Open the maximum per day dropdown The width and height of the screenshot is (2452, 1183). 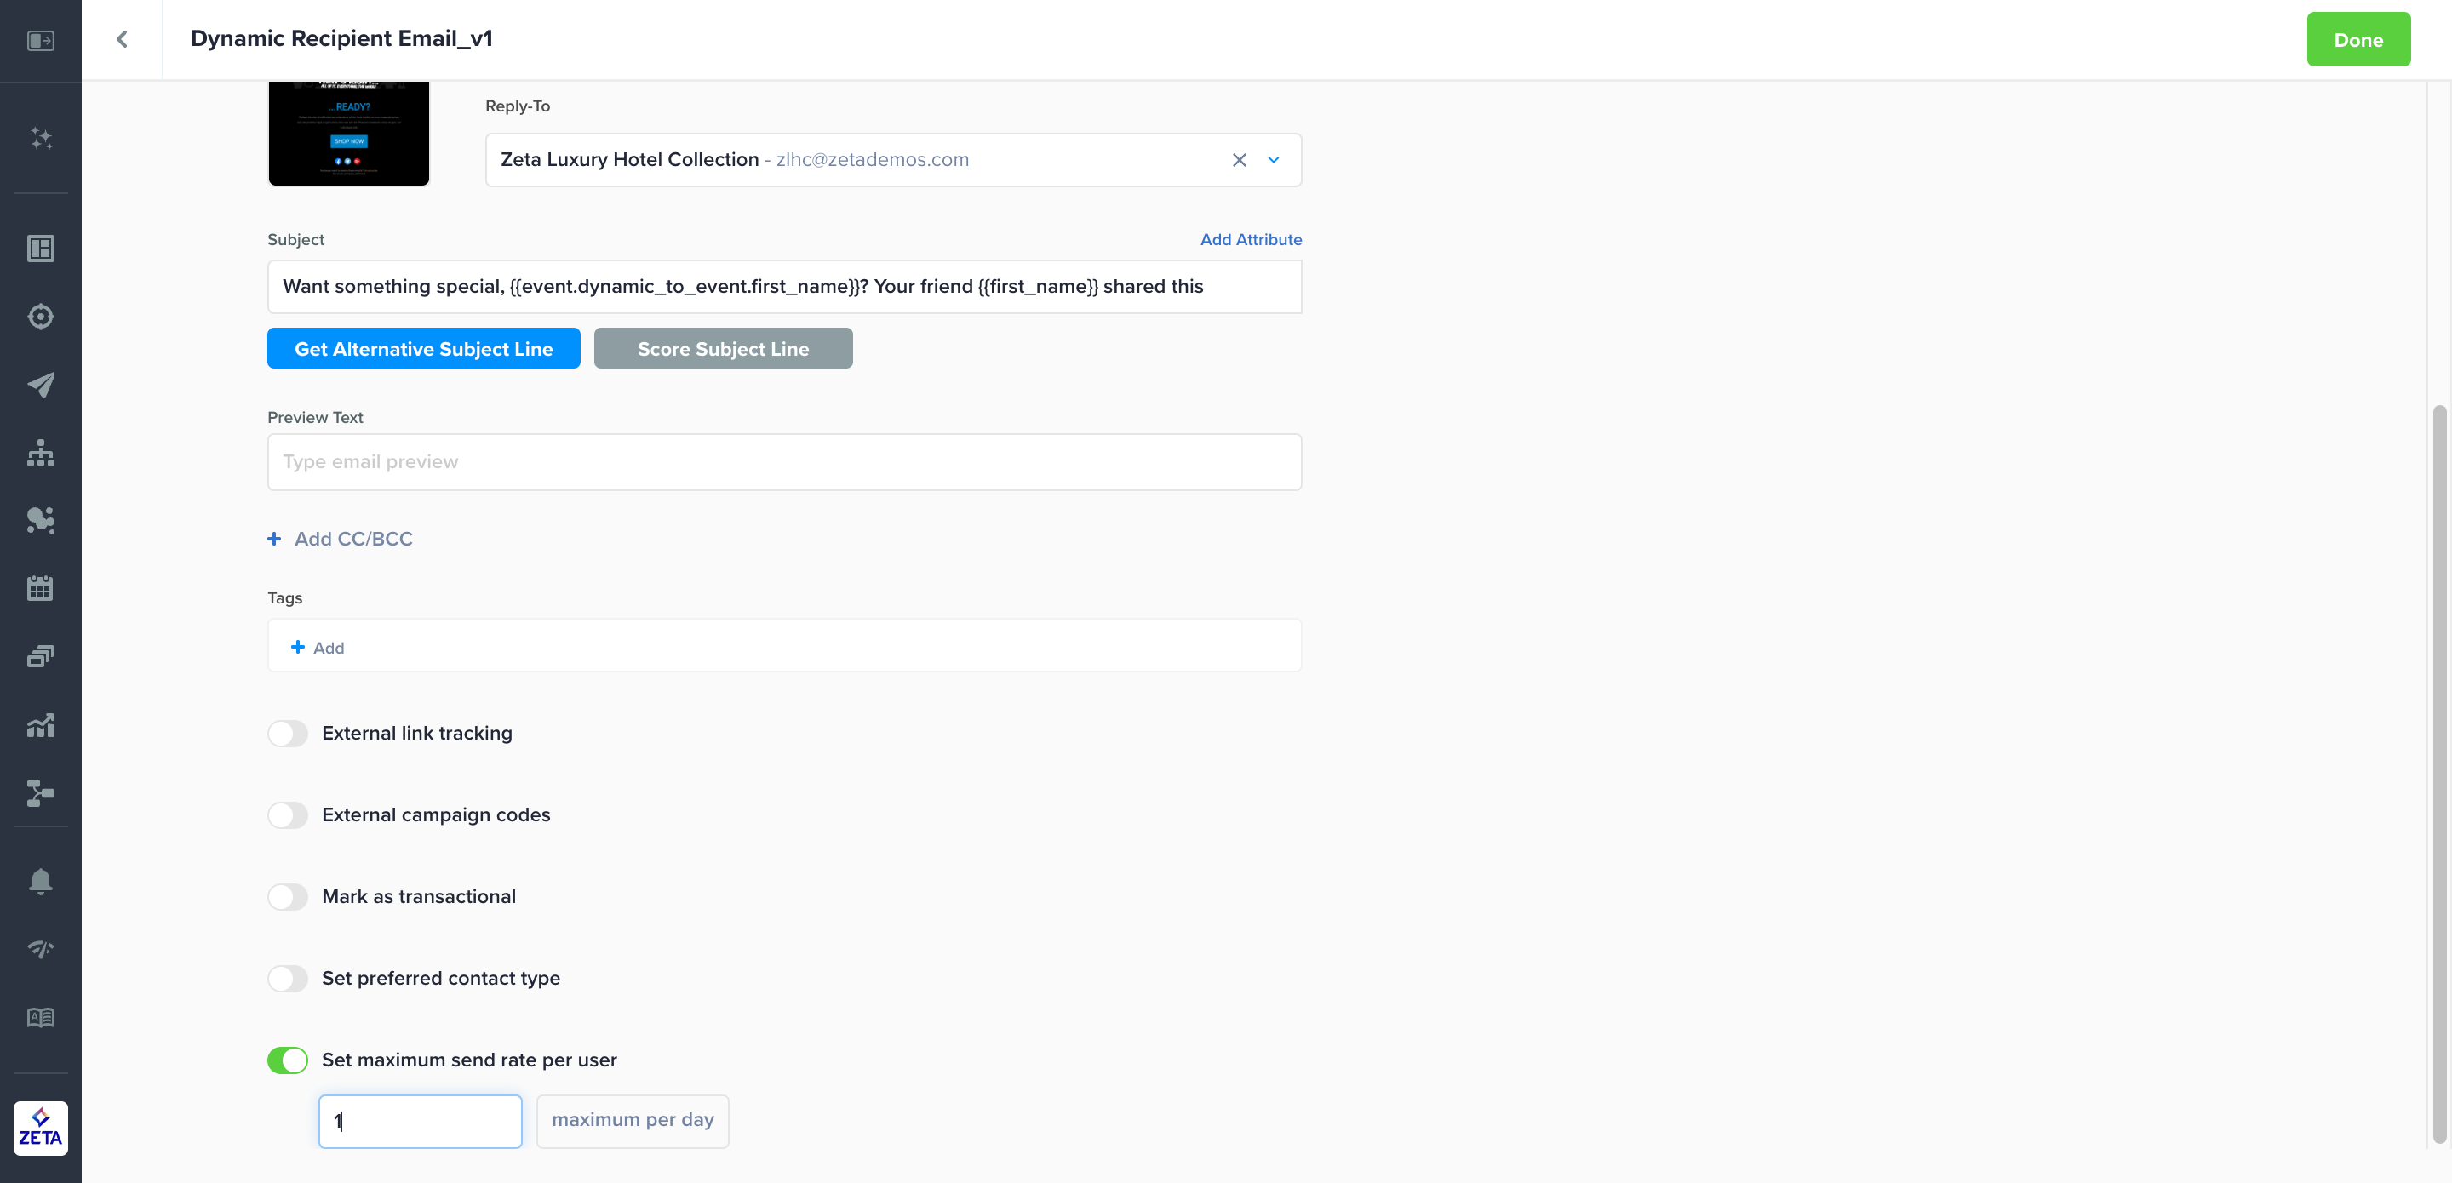coord(632,1120)
